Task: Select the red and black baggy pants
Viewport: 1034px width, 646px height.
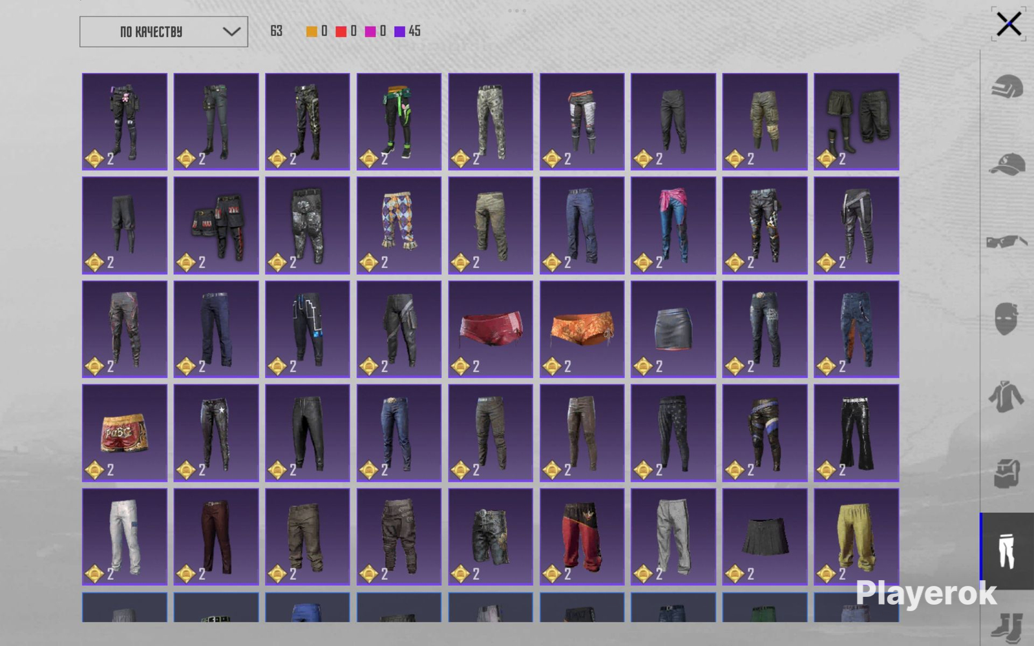Action: pos(582,537)
